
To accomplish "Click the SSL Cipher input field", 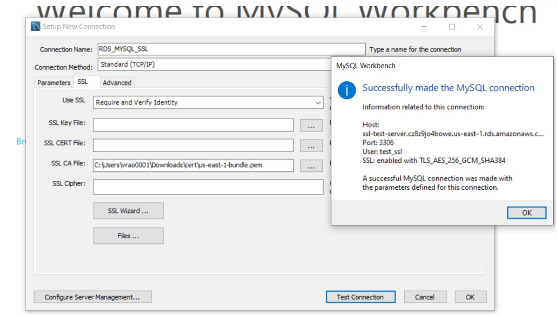I will click(208, 187).
